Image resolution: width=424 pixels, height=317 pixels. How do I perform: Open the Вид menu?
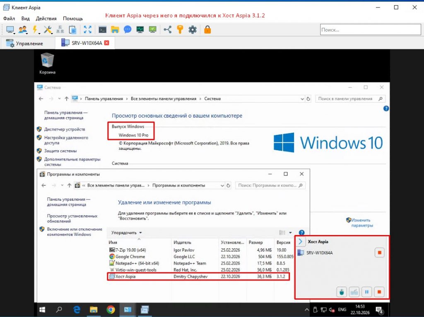coord(25,19)
